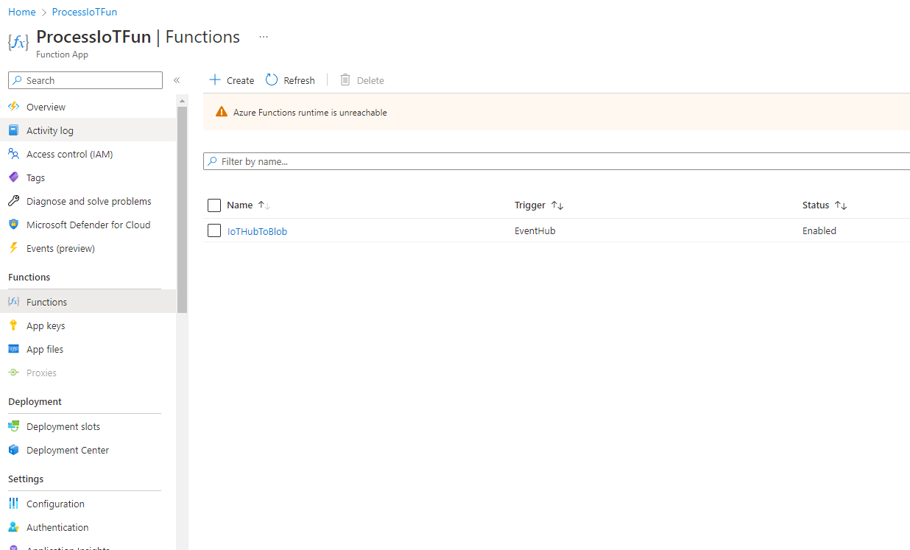Sort functions by Trigger column arrows
910x550 pixels.
pos(557,205)
